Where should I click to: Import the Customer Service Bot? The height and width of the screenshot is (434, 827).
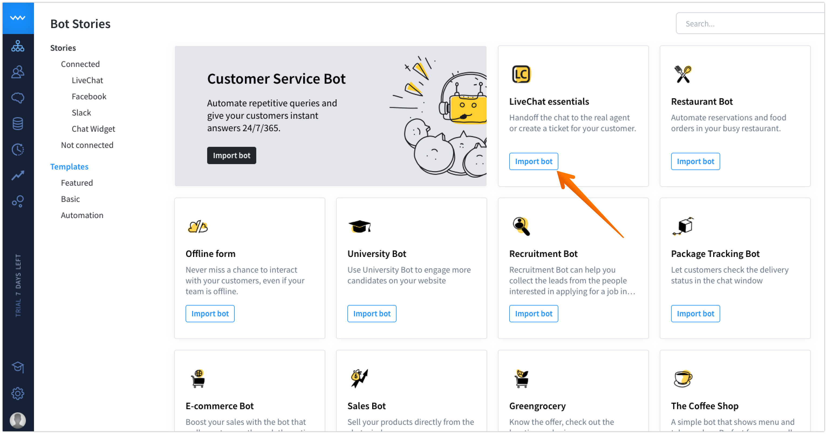(x=231, y=155)
